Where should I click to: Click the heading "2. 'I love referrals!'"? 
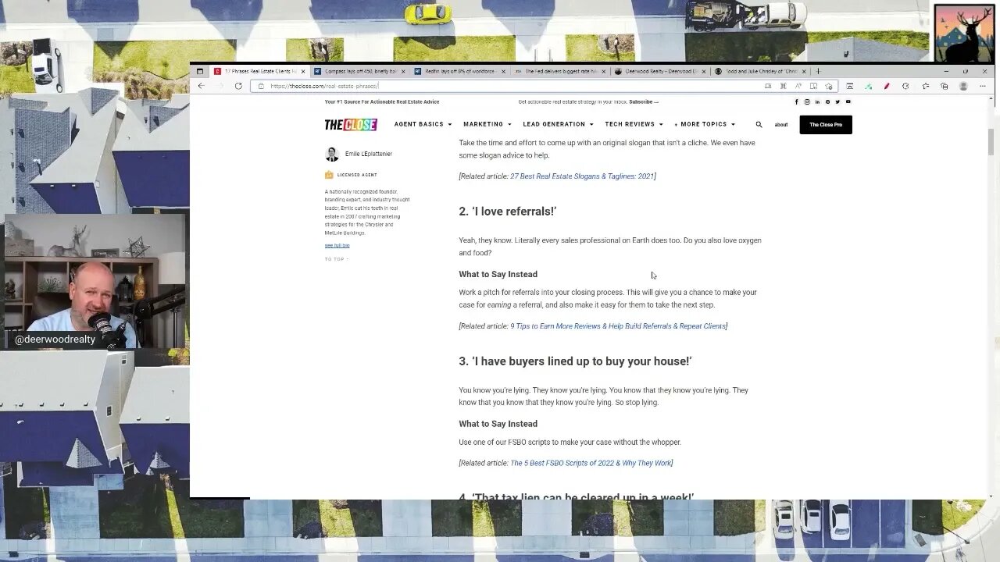point(508,212)
